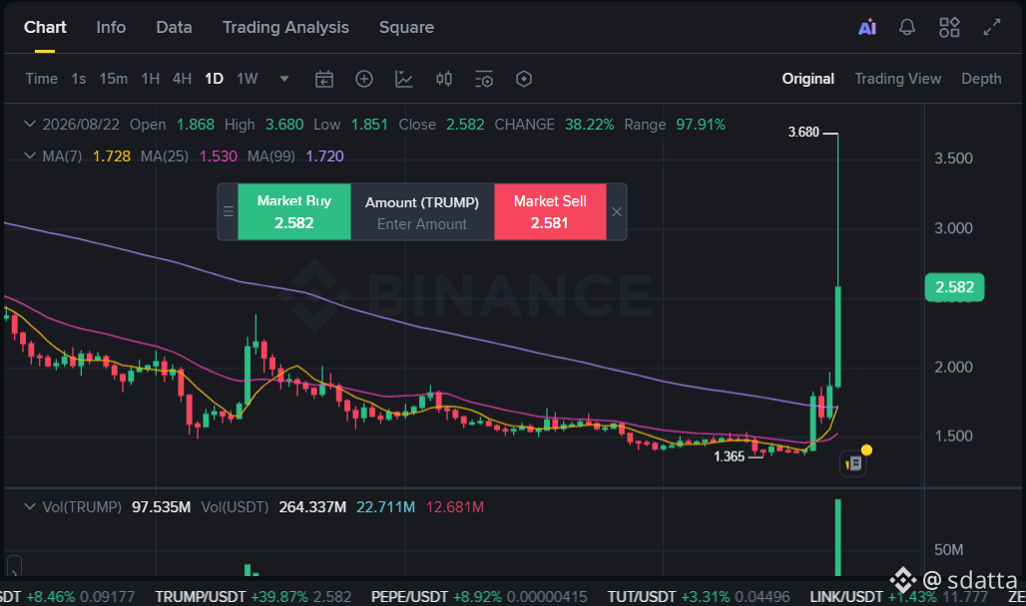Click the Vol(USDT) value 264.337M

312,507
